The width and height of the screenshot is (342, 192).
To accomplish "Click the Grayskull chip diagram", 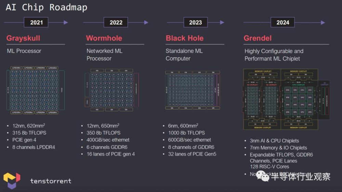I will tap(35, 90).
